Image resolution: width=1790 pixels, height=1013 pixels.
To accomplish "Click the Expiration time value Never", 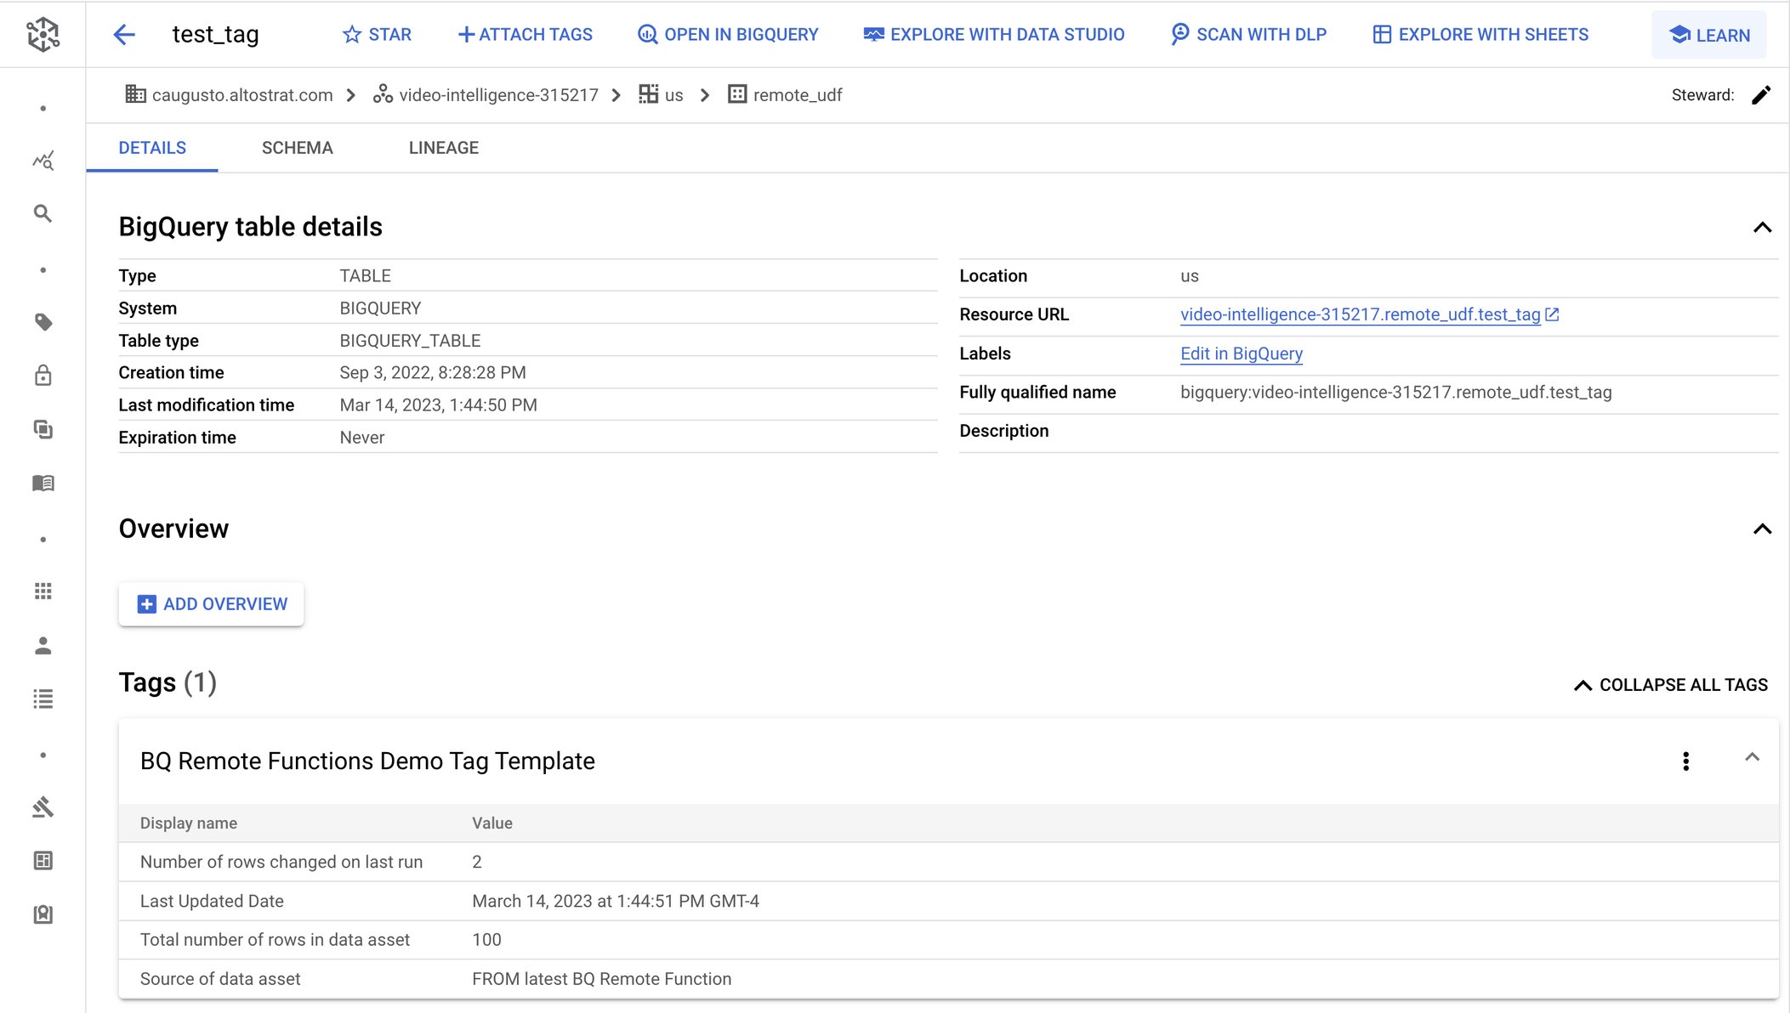I will pyautogui.click(x=362, y=437).
